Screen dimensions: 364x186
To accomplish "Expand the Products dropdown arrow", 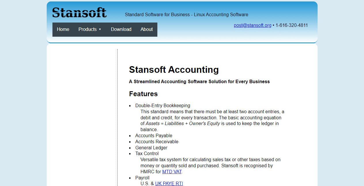I will (x=100, y=29).
